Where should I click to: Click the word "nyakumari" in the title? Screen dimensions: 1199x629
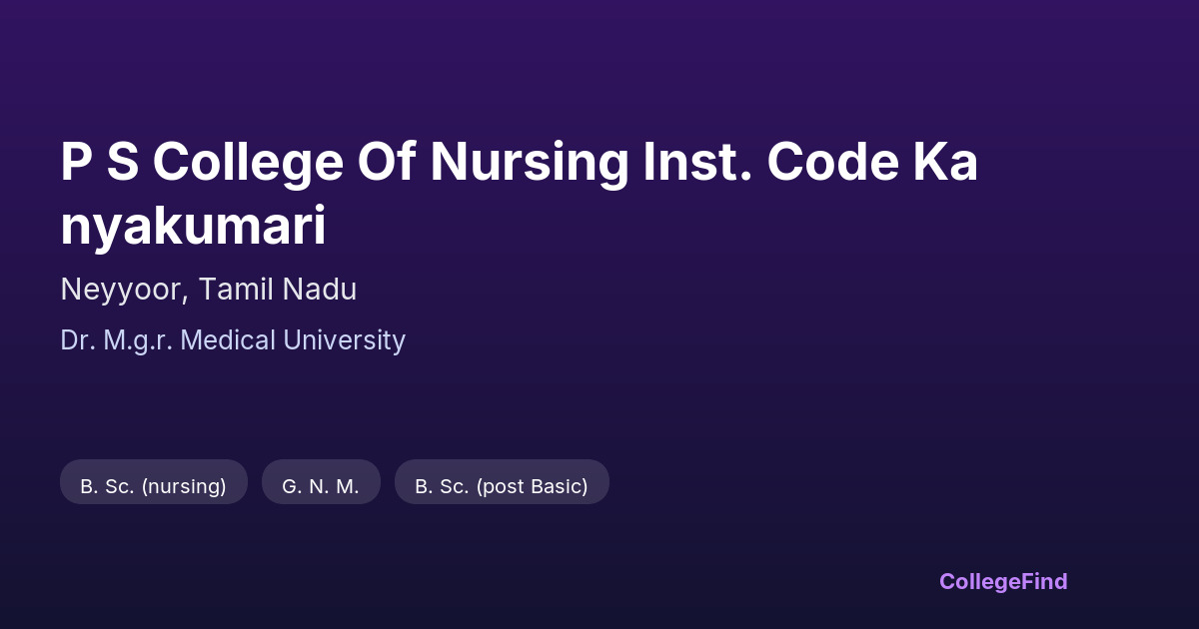pyautogui.click(x=193, y=227)
